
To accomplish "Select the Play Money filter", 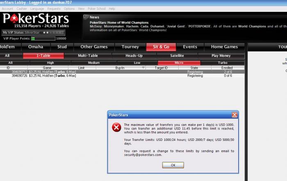I will 221,56.
